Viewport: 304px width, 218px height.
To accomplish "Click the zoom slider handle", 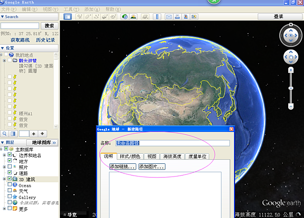I will (291, 89).
